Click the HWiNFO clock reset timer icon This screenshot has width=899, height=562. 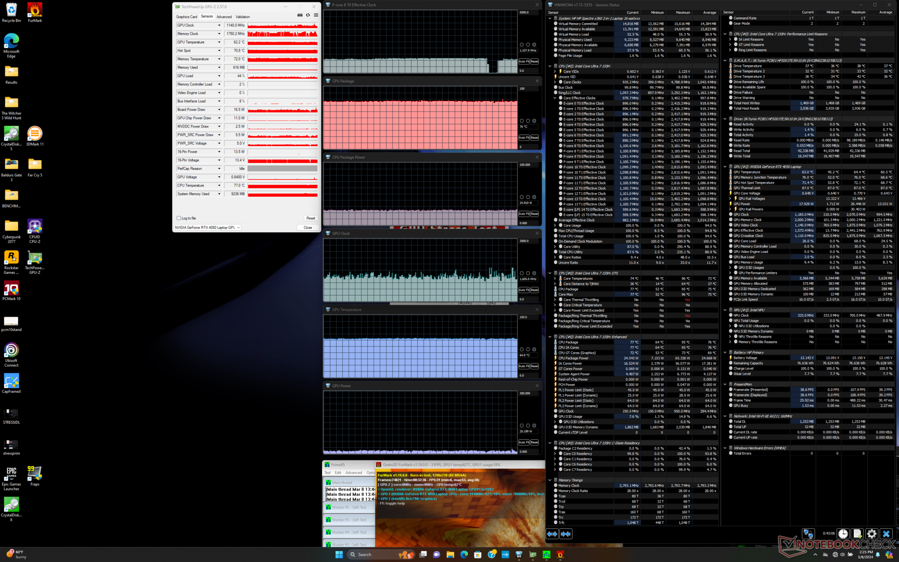pos(843,534)
